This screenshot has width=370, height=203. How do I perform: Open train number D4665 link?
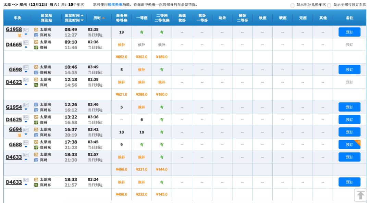point(14,45)
